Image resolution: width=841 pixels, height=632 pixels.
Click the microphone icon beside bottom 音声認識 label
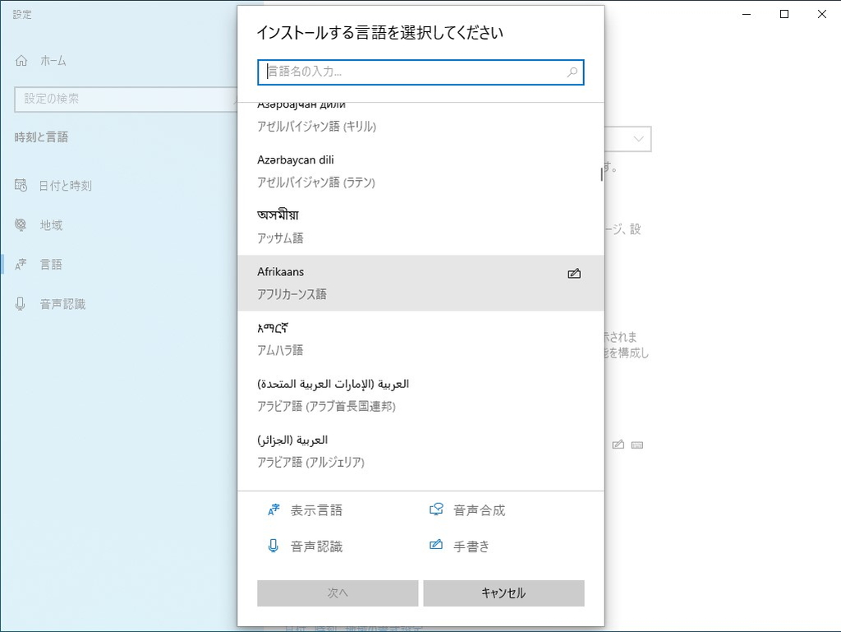pyautogui.click(x=274, y=545)
